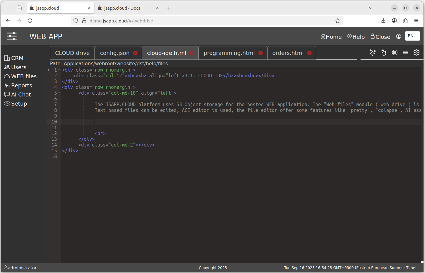Screen dimensions: 425x273
Task: Close the config.json tab
Action: [x=135, y=53]
